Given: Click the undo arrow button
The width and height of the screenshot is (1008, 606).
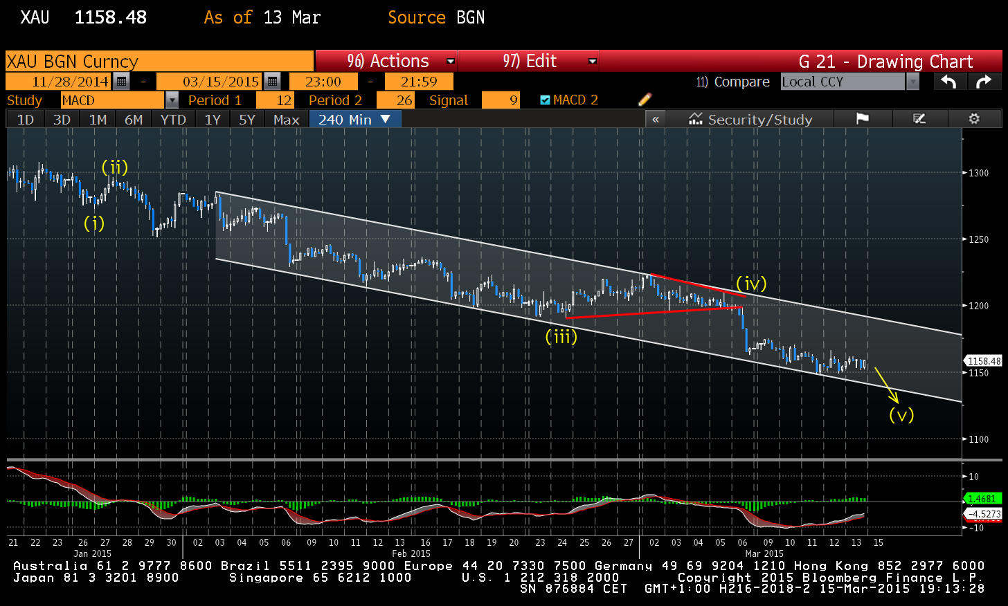Looking at the screenshot, I should [948, 82].
